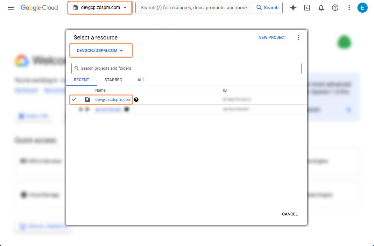Image resolution: width=374 pixels, height=246 pixels.
Task: Open the help question mark icon
Action: (x=335, y=8)
